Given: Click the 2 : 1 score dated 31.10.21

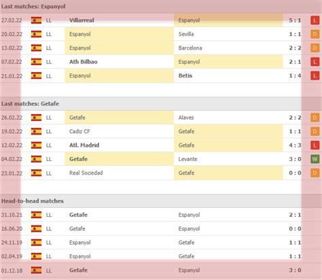Looking at the screenshot, I should [x=295, y=215].
